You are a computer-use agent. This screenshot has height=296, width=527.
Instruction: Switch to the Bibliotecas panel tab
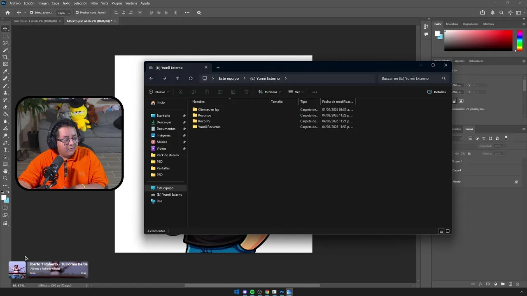(x=476, y=61)
